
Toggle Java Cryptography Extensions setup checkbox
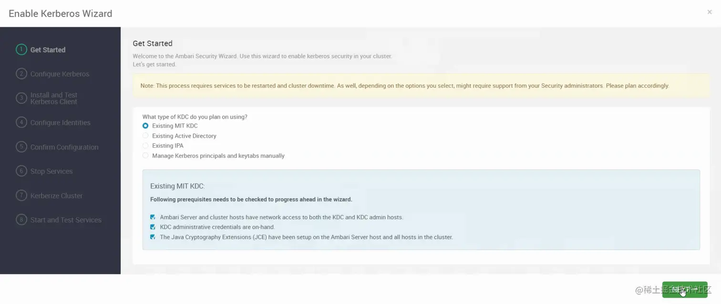(x=153, y=237)
